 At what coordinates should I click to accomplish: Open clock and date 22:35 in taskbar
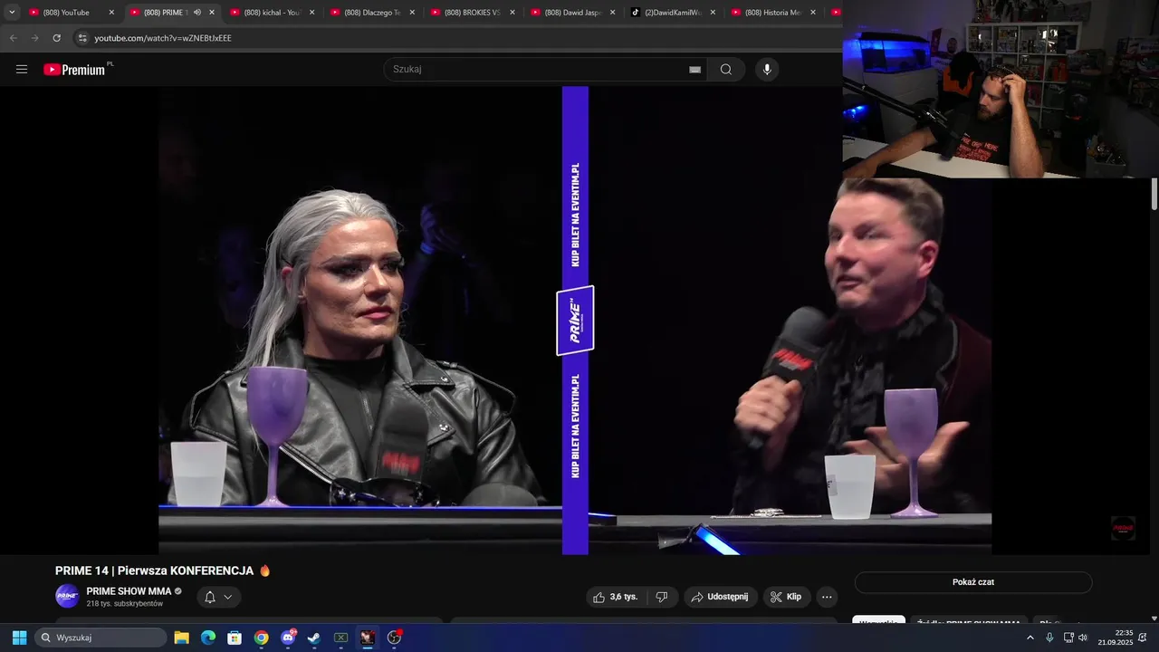pos(1116,638)
